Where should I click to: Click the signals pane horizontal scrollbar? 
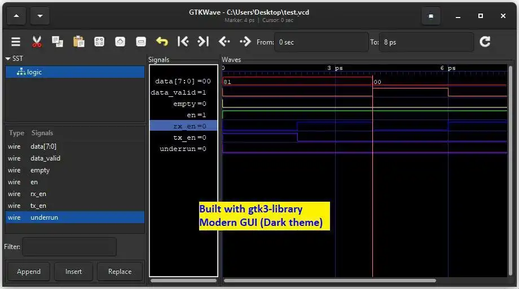pyautogui.click(x=183, y=281)
